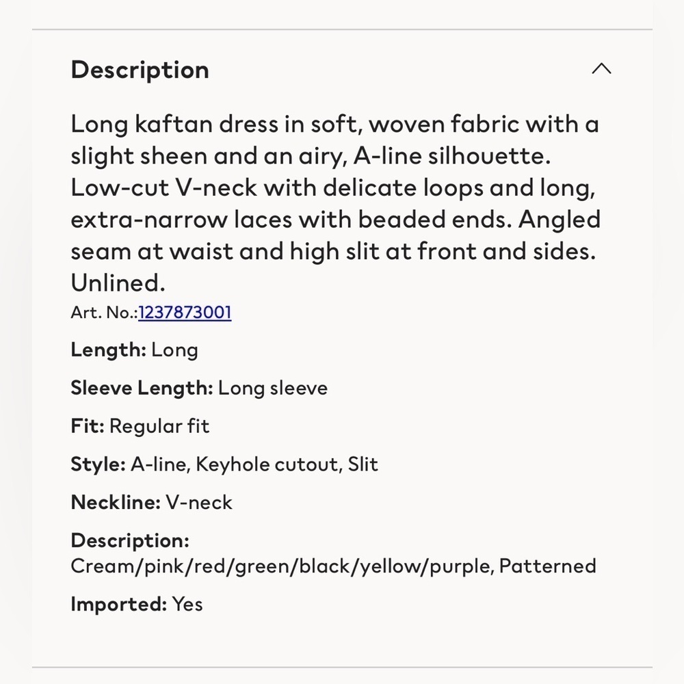Screen dimensions: 684x684
Task: Select the 'Imported:' attribute label
Action: click(x=118, y=604)
